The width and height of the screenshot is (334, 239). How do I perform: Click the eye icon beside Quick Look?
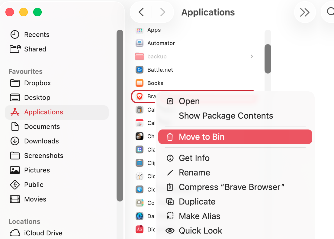click(x=170, y=231)
